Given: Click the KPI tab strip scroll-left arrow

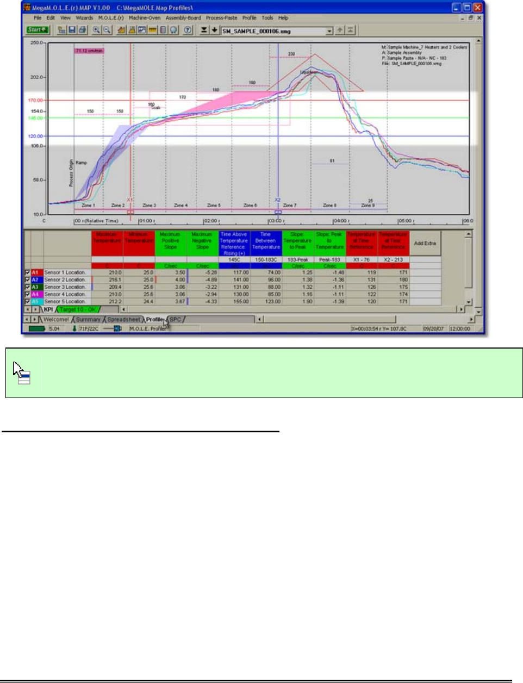Looking at the screenshot, I should coord(28,309).
